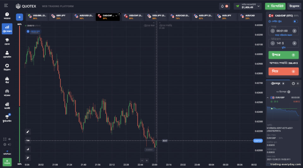Click the green Deposit button
Image resolution: width=303 pixels, height=168 pixels.
(x=275, y=6)
